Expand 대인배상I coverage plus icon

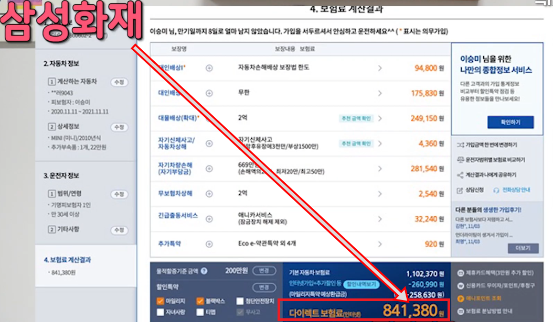(209, 68)
